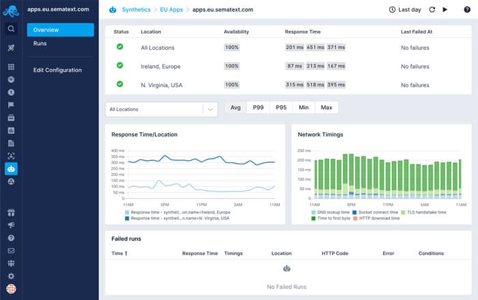
Task: Open the flag events icon
Action: click(x=11, y=105)
